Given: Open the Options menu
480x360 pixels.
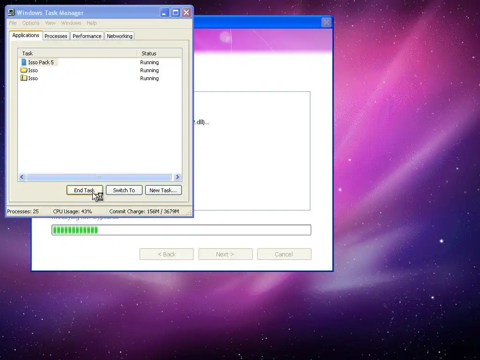Looking at the screenshot, I should click(31, 23).
